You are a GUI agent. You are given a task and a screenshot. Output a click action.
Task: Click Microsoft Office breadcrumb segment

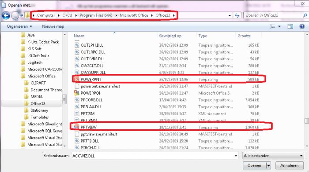click(x=134, y=15)
